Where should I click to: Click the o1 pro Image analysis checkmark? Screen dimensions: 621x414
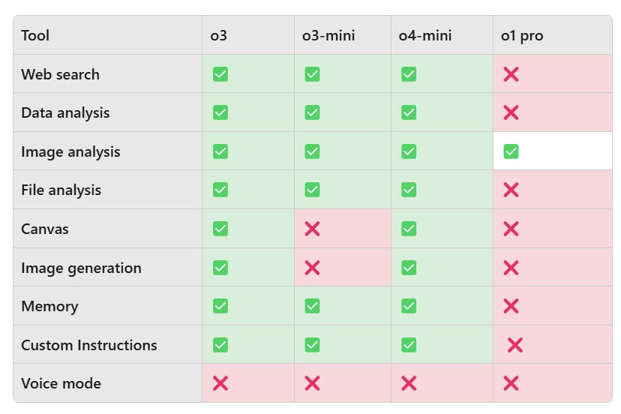point(511,151)
